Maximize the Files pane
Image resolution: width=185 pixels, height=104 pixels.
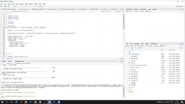tap(183, 44)
